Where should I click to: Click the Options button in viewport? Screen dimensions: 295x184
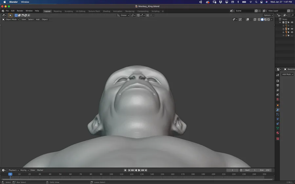268,15
